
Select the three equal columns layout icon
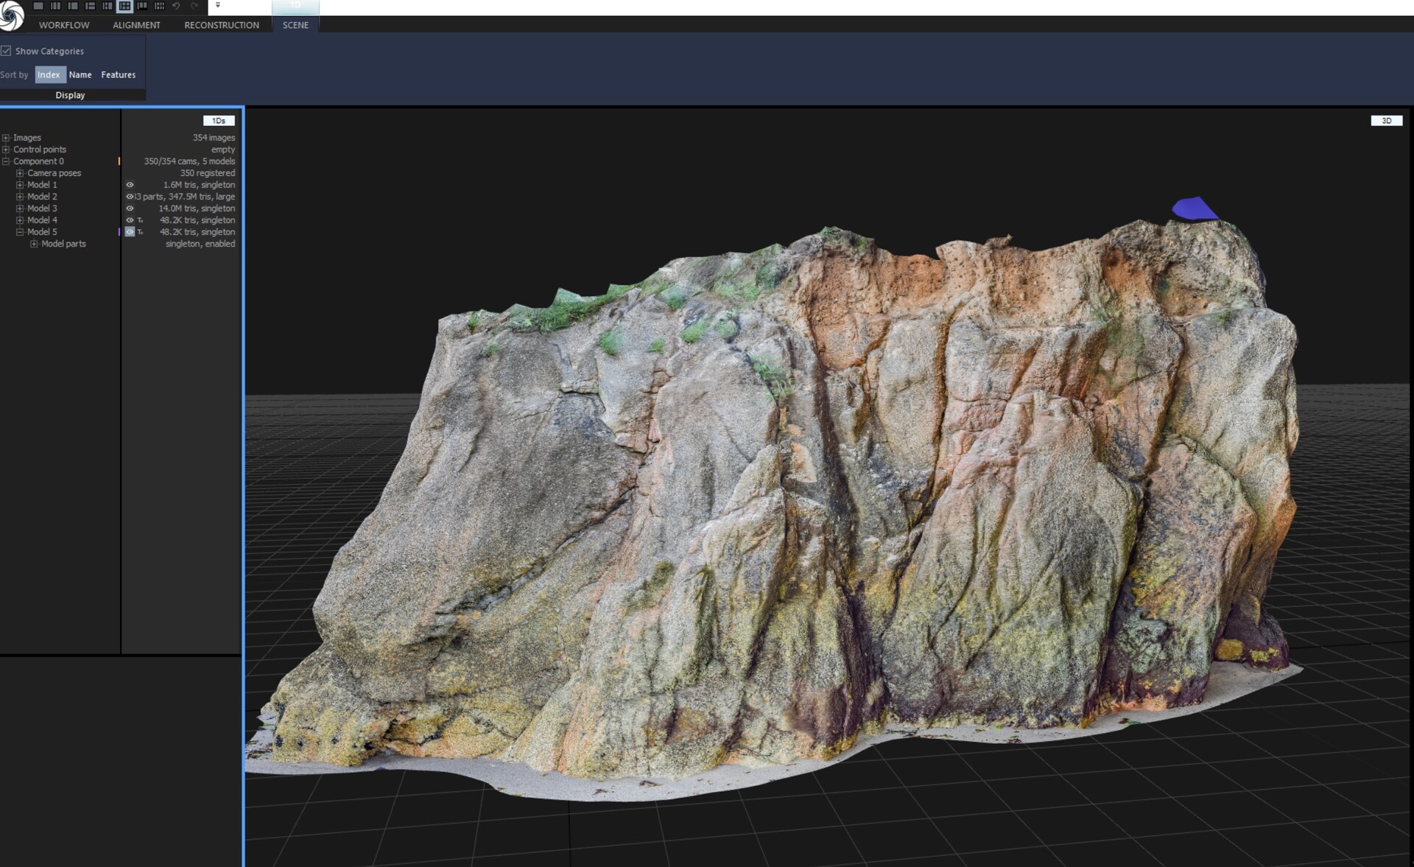[x=55, y=6]
